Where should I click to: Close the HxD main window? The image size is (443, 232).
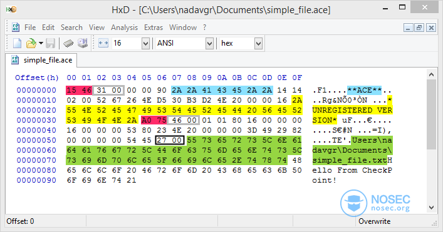(x=425, y=8)
